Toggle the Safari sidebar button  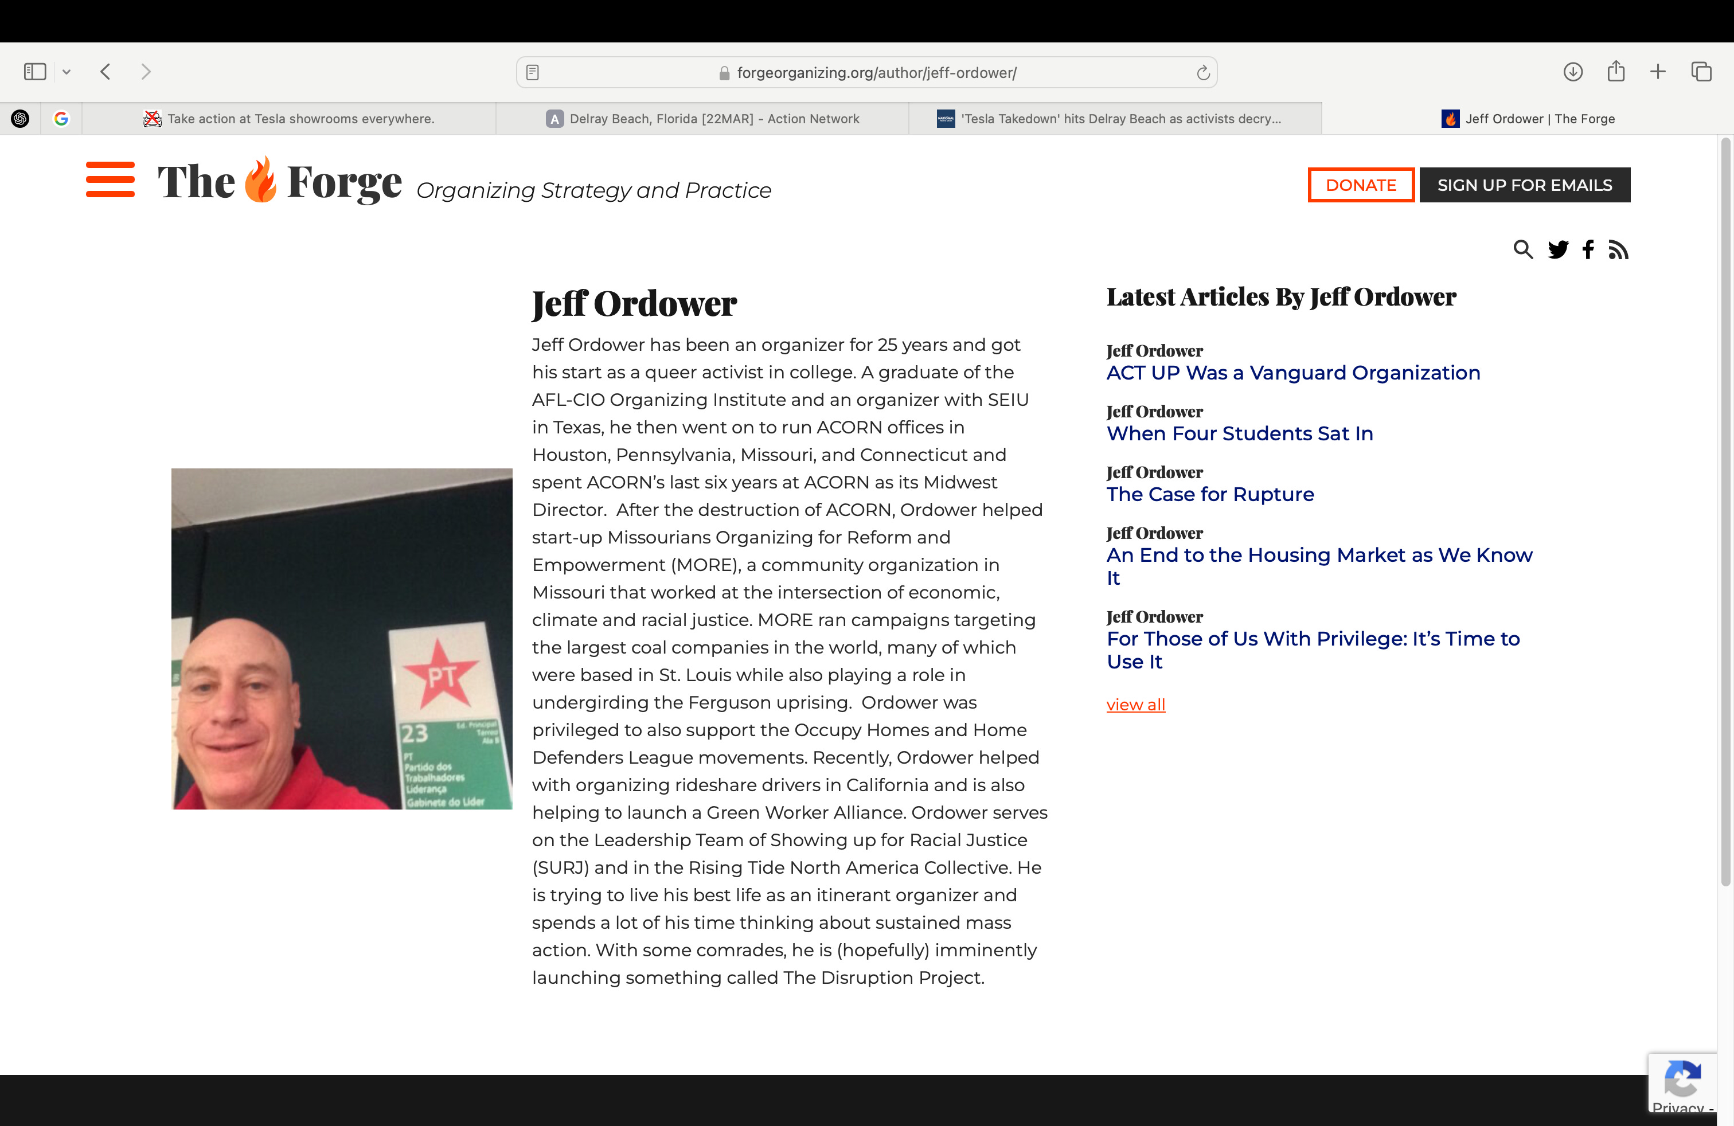[35, 71]
